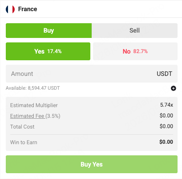Click the Total Cost $0.00 value
Screen dimensions: 182x179
click(166, 126)
